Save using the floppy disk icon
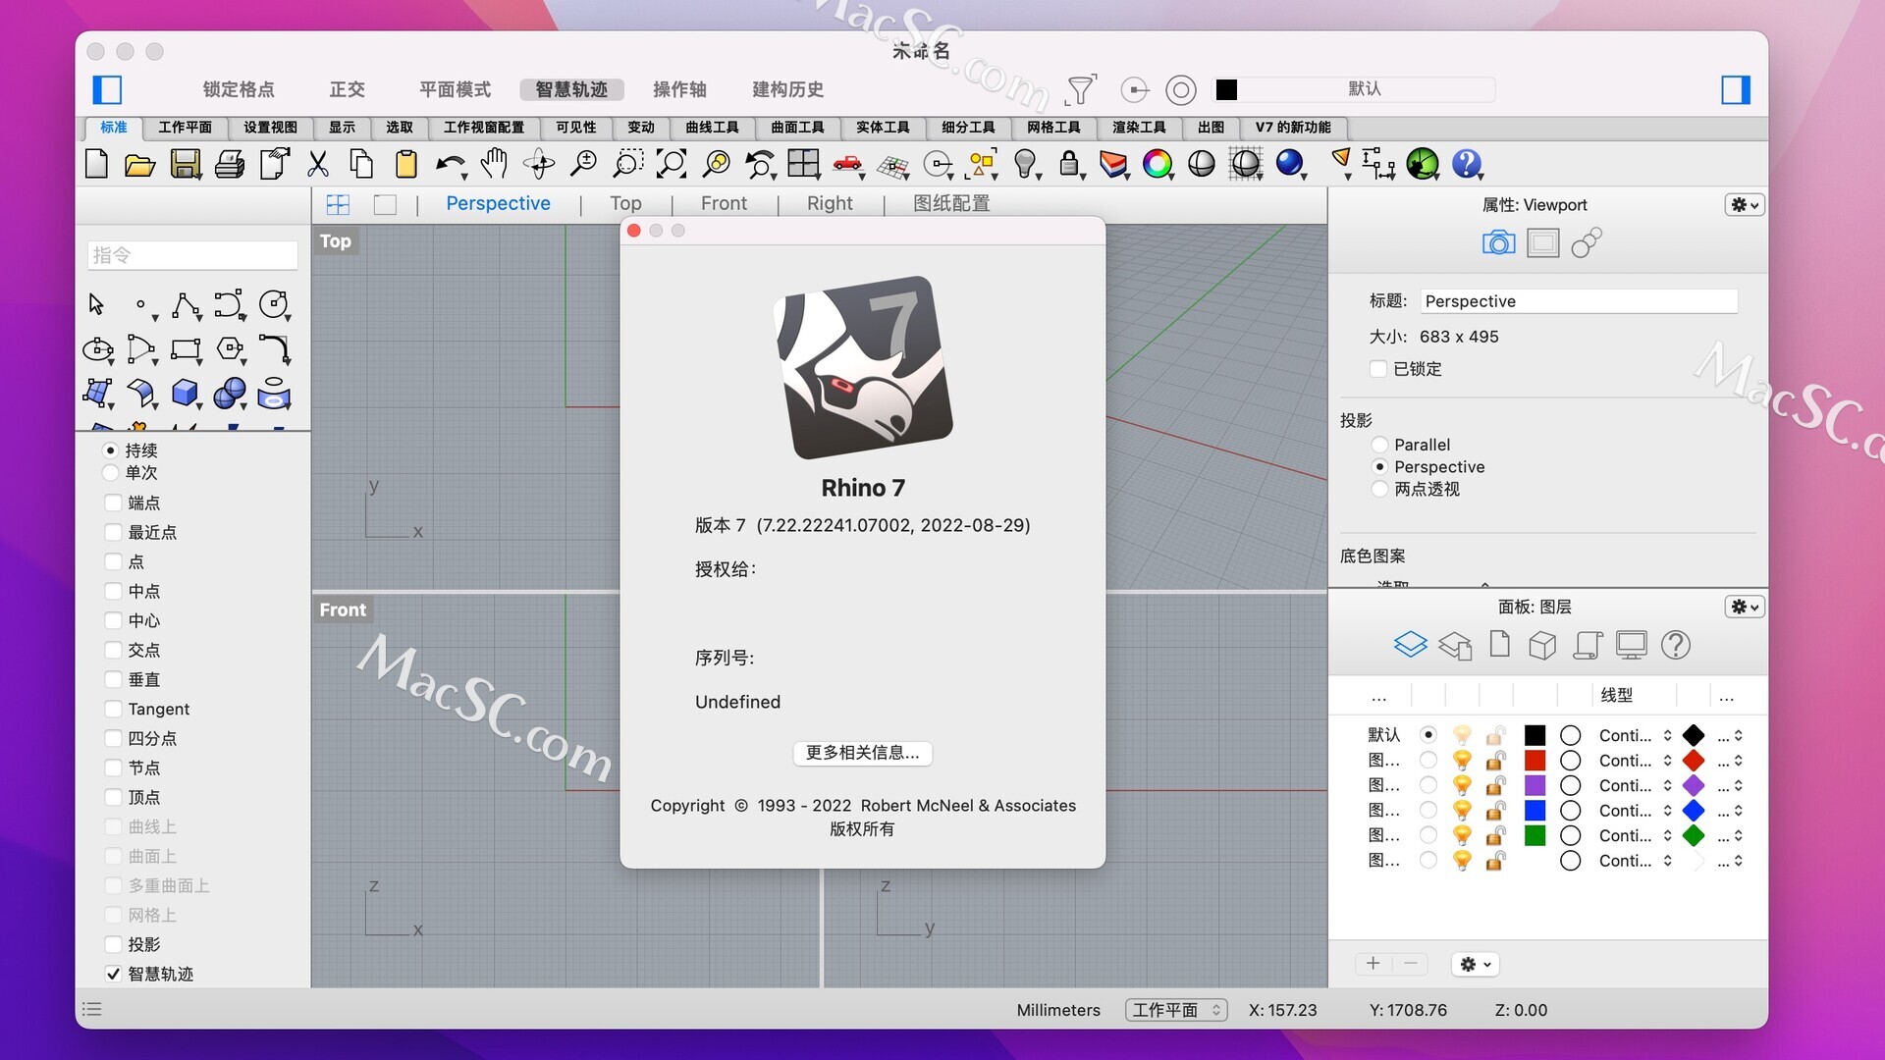This screenshot has height=1060, width=1885. tap(185, 164)
